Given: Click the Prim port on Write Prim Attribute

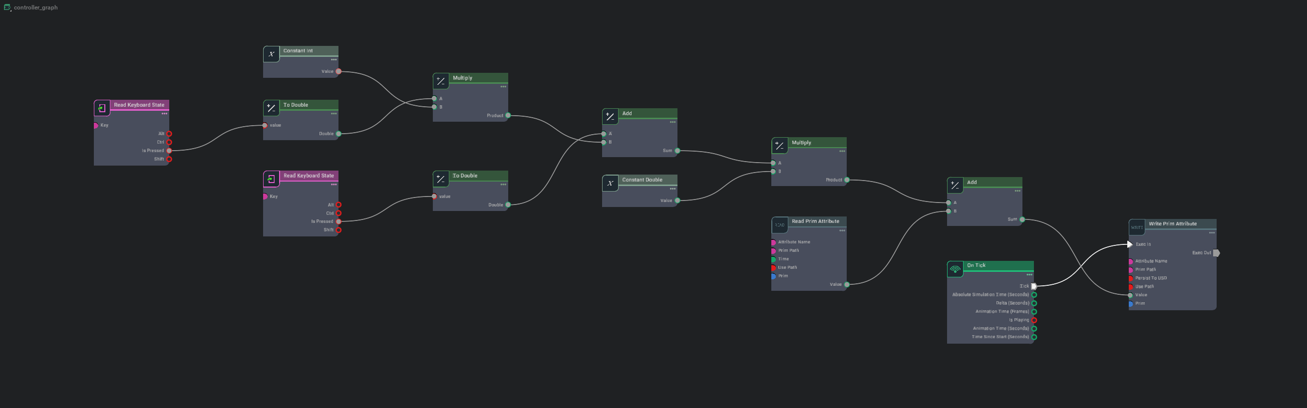Looking at the screenshot, I should [x=1130, y=304].
